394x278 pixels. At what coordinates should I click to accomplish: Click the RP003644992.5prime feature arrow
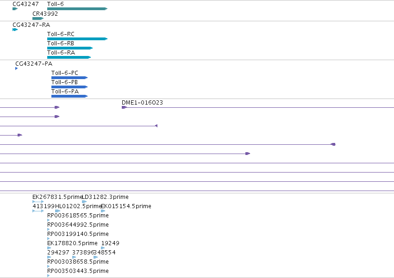point(49,229)
